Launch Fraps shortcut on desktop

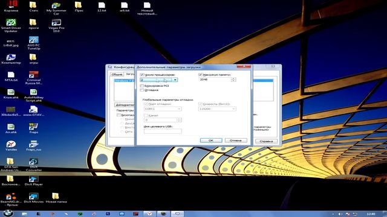[34, 128]
